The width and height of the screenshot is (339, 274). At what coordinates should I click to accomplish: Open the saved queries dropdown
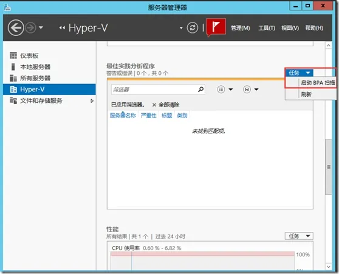pyautogui.click(x=251, y=90)
